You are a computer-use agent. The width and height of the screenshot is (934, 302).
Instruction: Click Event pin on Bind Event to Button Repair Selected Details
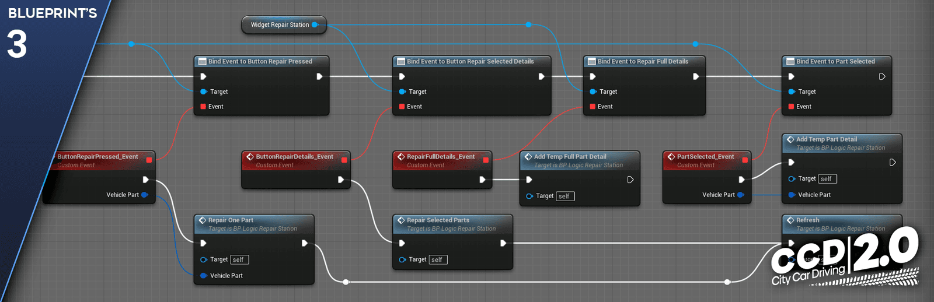402,107
